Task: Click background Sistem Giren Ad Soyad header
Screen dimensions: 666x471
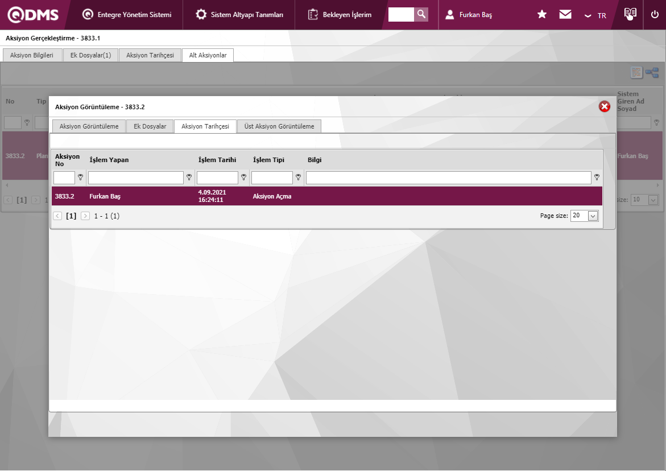Action: coord(631,101)
